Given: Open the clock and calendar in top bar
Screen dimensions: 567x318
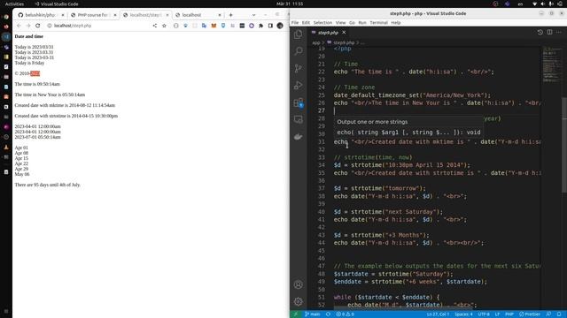Looking at the screenshot, I should click(290, 4).
